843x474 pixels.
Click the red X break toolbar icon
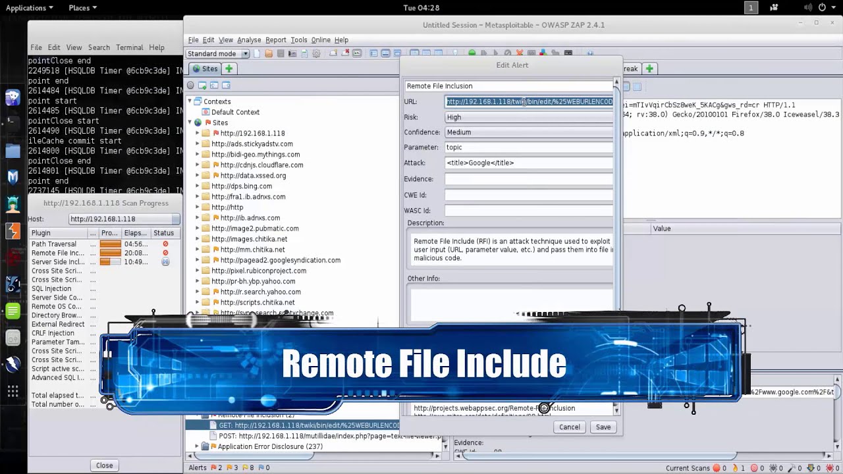[x=519, y=53]
